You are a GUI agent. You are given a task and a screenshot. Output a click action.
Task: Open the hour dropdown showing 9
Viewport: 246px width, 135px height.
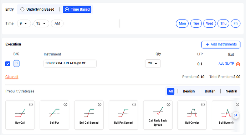point(24,23)
